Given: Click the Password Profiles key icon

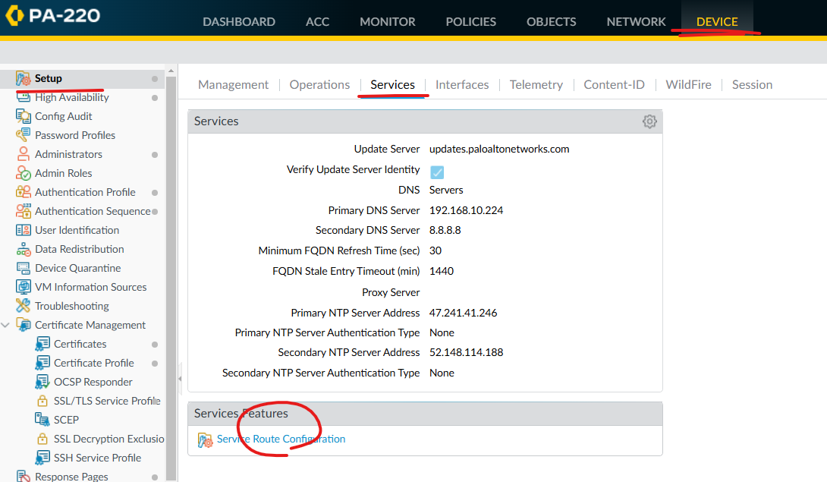Looking at the screenshot, I should (x=24, y=135).
